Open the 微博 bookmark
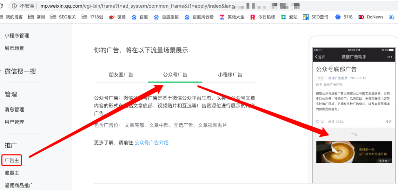This screenshot has height=190, width=398. pyautogui.click(x=117, y=17)
